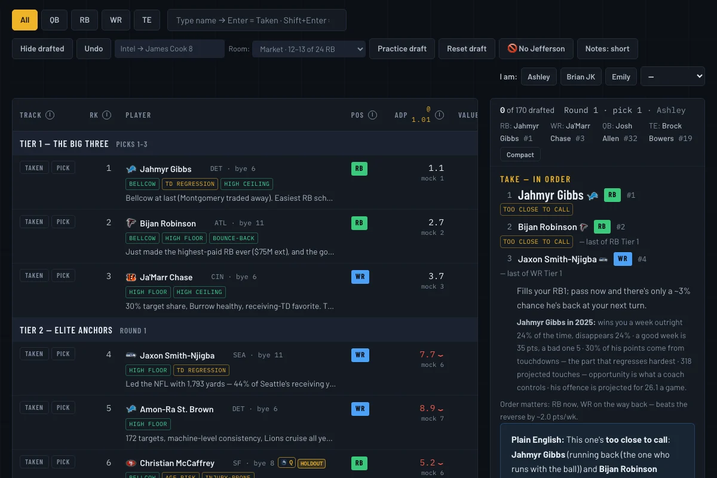Screen dimensions: 717x478
Task: Click the info icon beside TRACK header
Action: (50, 115)
